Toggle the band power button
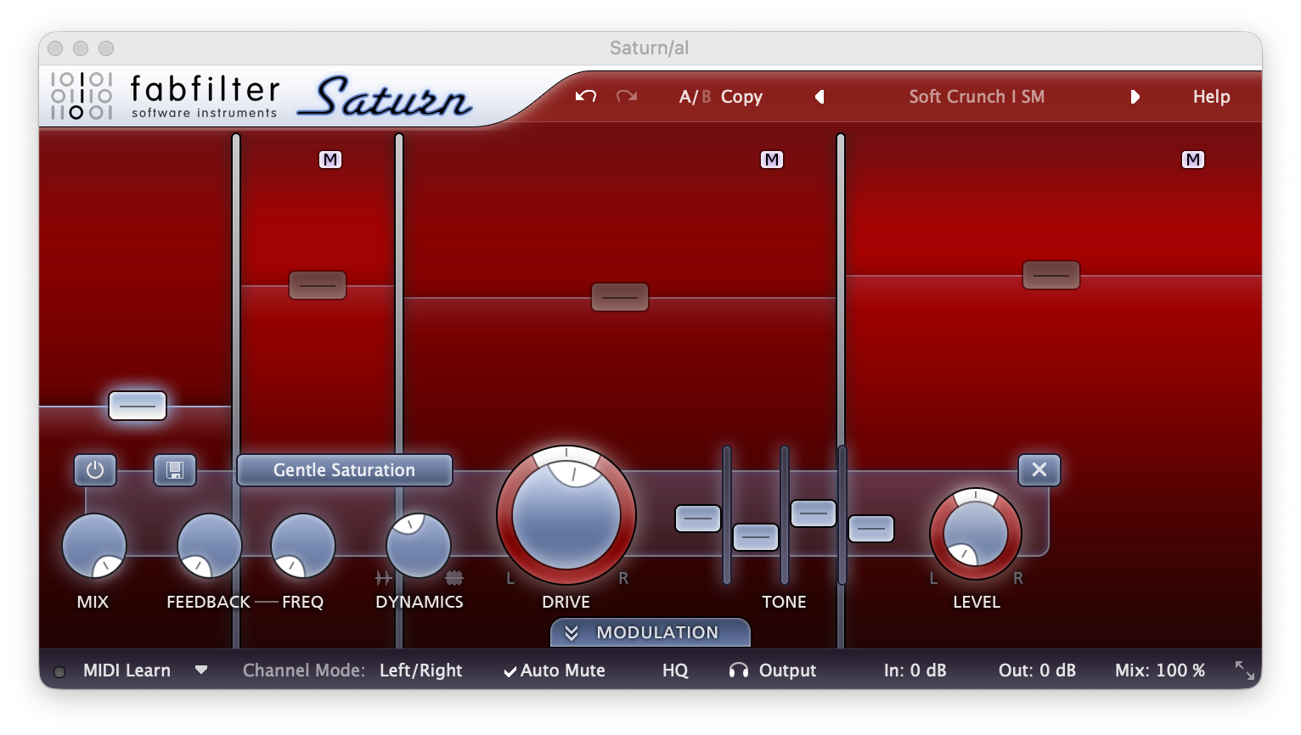The height and width of the screenshot is (735, 1301). click(95, 470)
